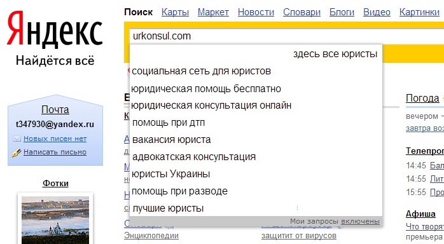This screenshot has height=244, width=444.
Task: Switch to Маркет service
Action: point(213,12)
